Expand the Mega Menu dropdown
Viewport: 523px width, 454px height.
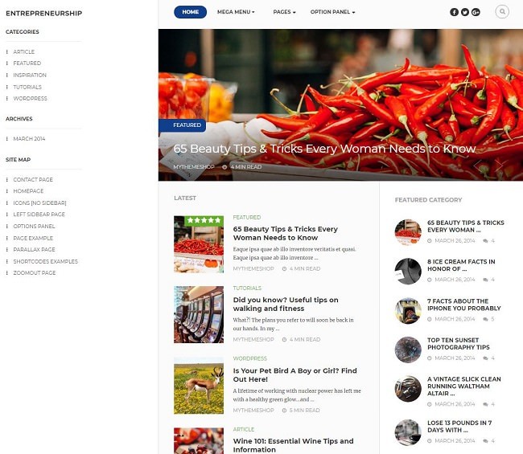coord(236,12)
